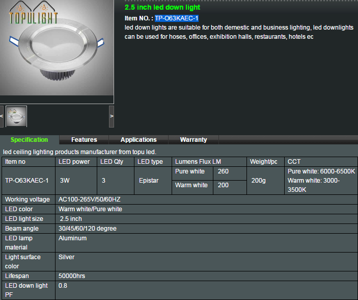Click the CCT column header
Viewport: 358px width, 300px height.
pyautogui.click(x=294, y=162)
